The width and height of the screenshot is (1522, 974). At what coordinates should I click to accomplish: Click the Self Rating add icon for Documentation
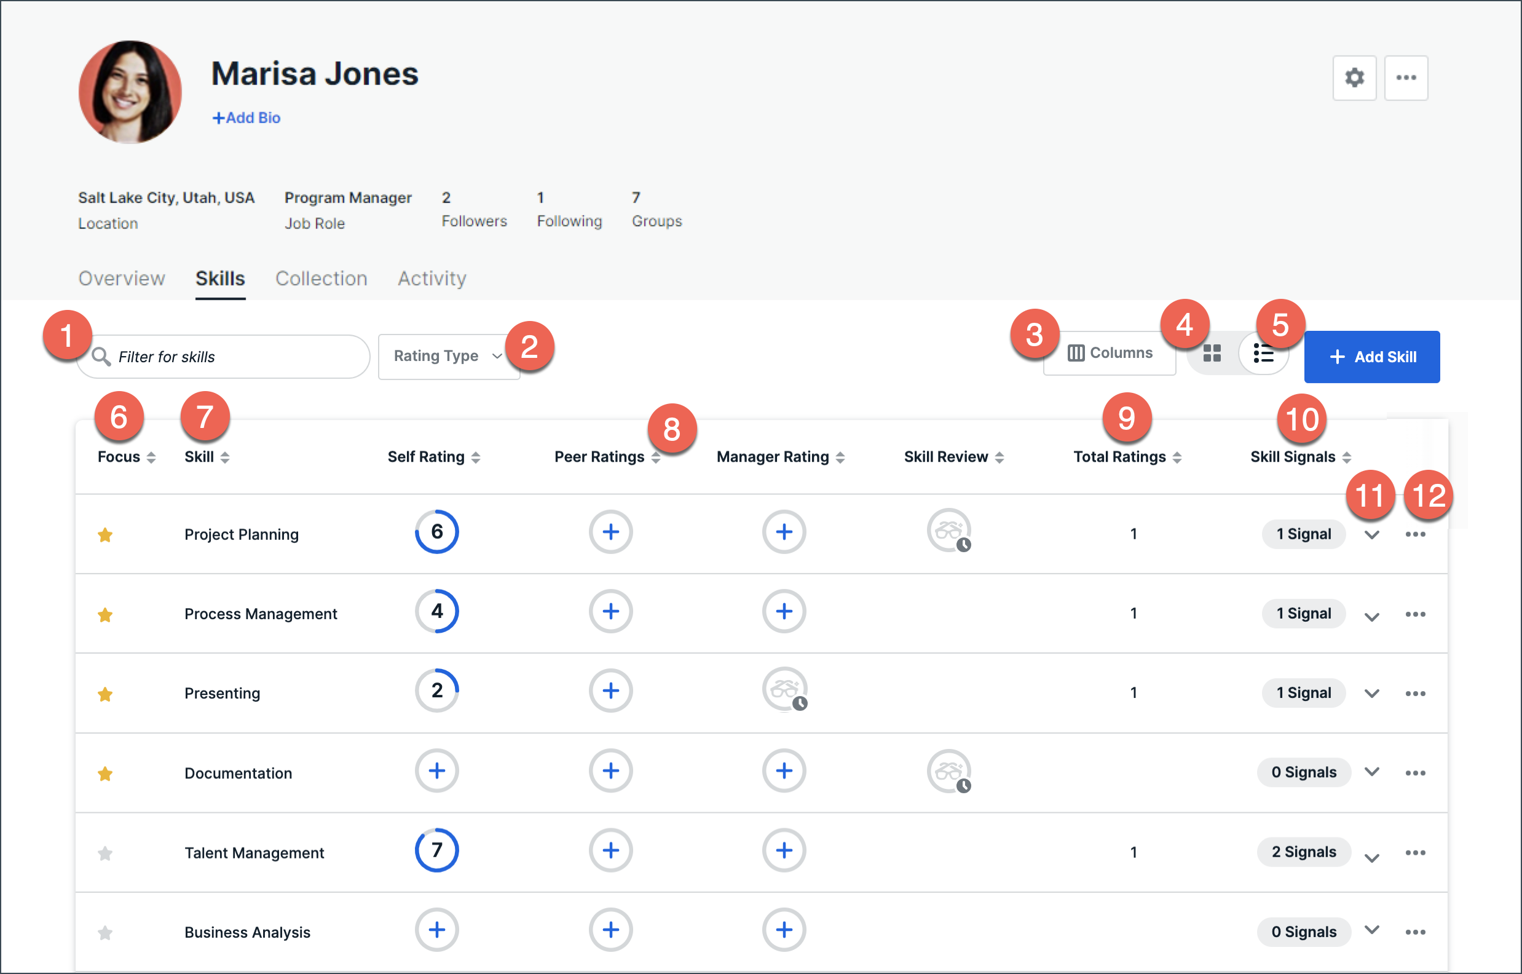436,770
